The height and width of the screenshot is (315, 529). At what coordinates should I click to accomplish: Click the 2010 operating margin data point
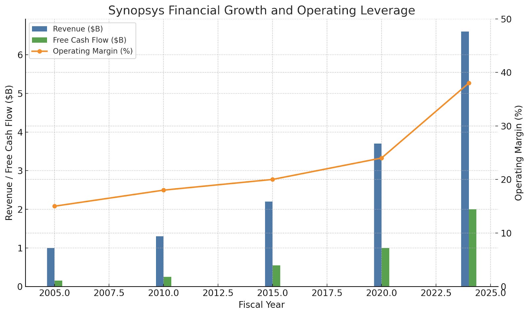tap(164, 190)
